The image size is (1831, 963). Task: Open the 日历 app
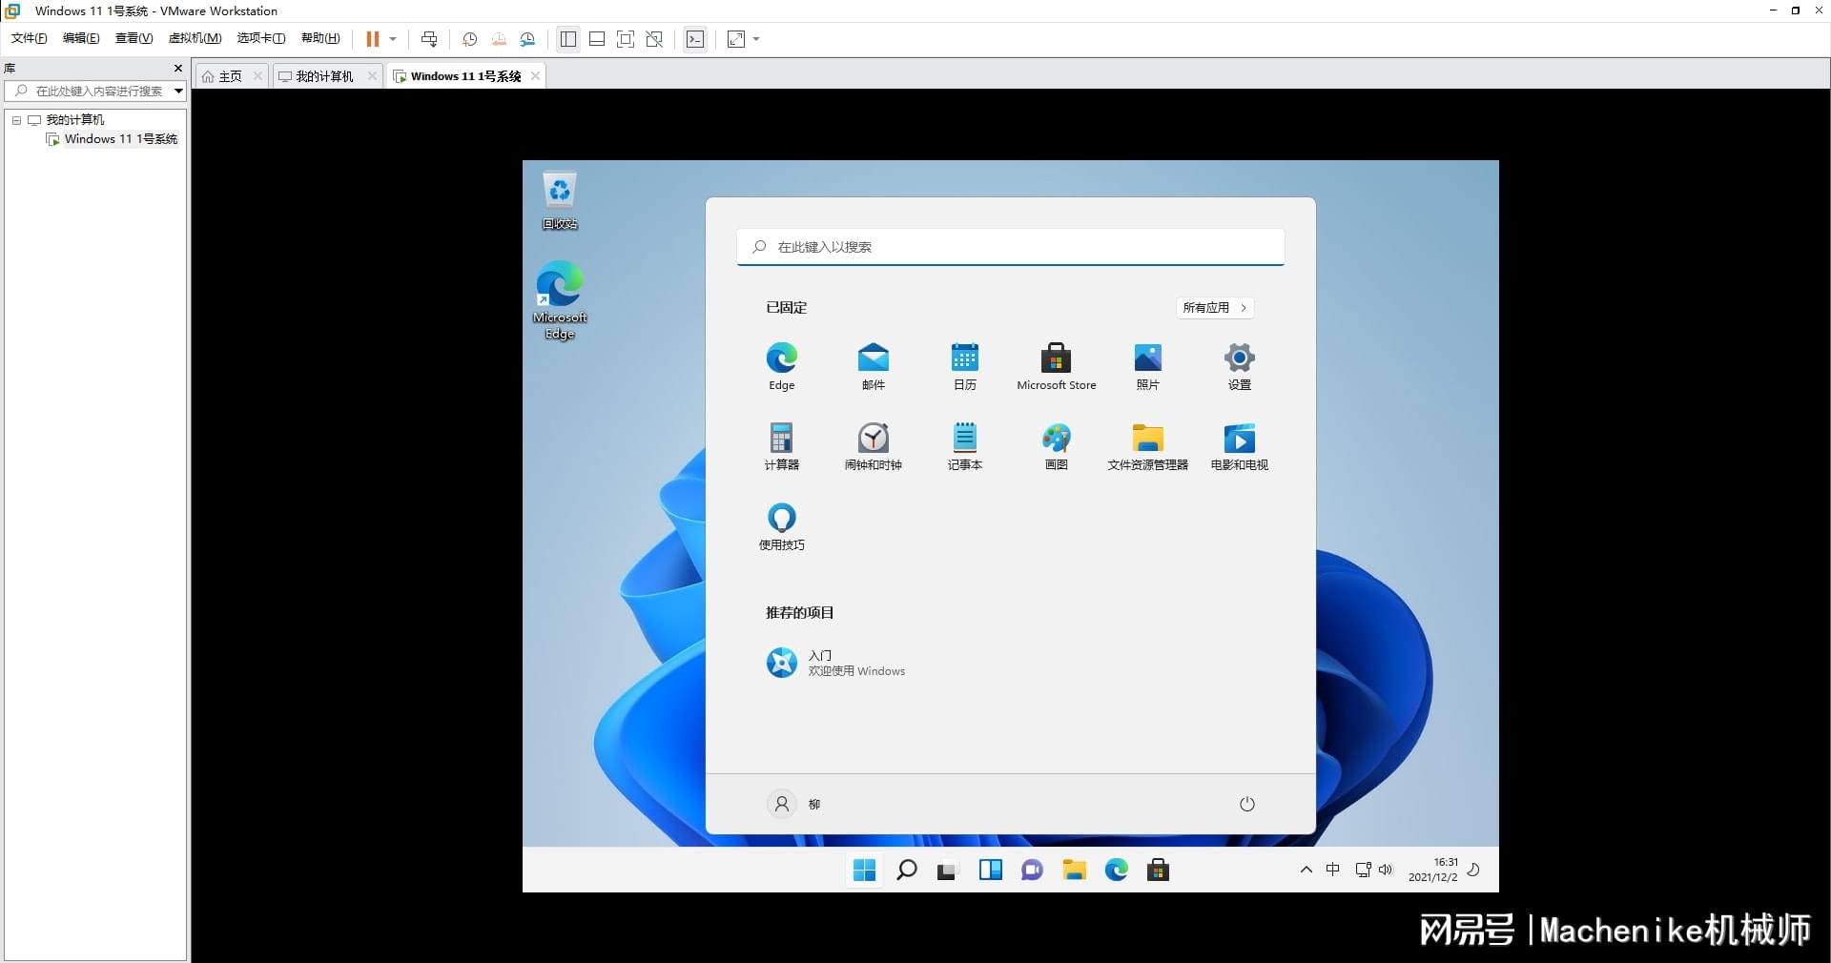click(x=965, y=366)
